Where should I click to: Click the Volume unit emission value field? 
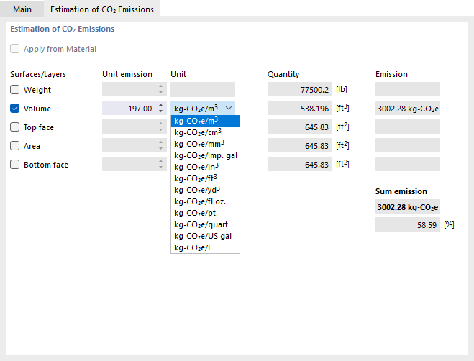tap(128, 109)
